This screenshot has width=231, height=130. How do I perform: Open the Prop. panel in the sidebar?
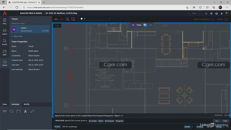point(4,21)
